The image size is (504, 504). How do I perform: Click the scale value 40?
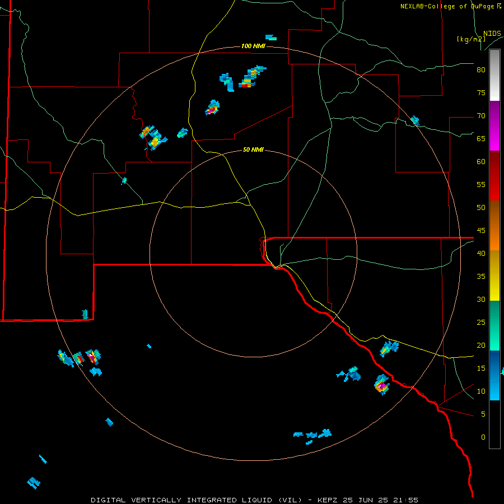pyautogui.click(x=481, y=253)
